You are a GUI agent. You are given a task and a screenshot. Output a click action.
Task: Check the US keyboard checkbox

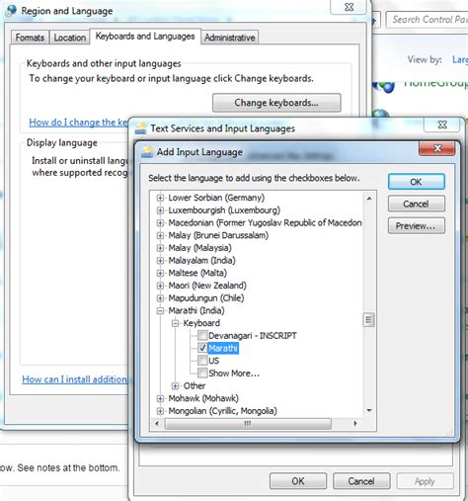(x=202, y=361)
